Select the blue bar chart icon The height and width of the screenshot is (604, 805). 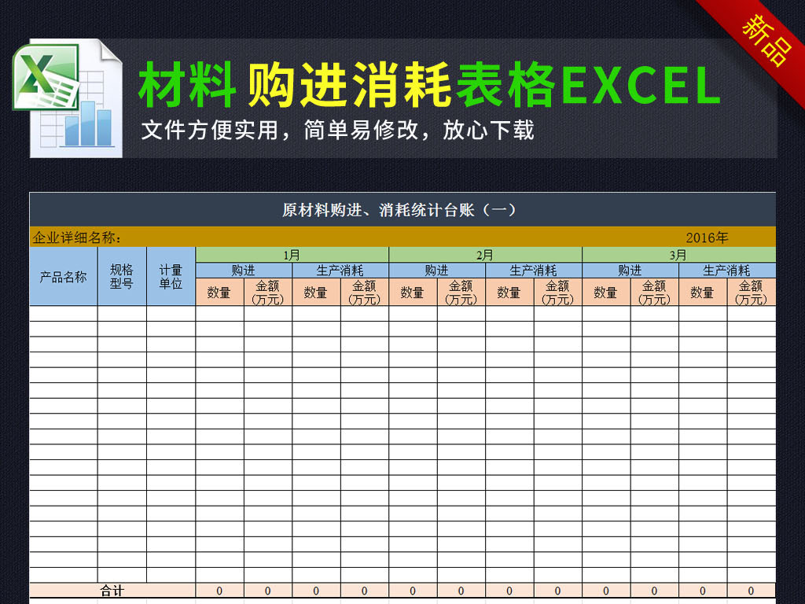86,126
